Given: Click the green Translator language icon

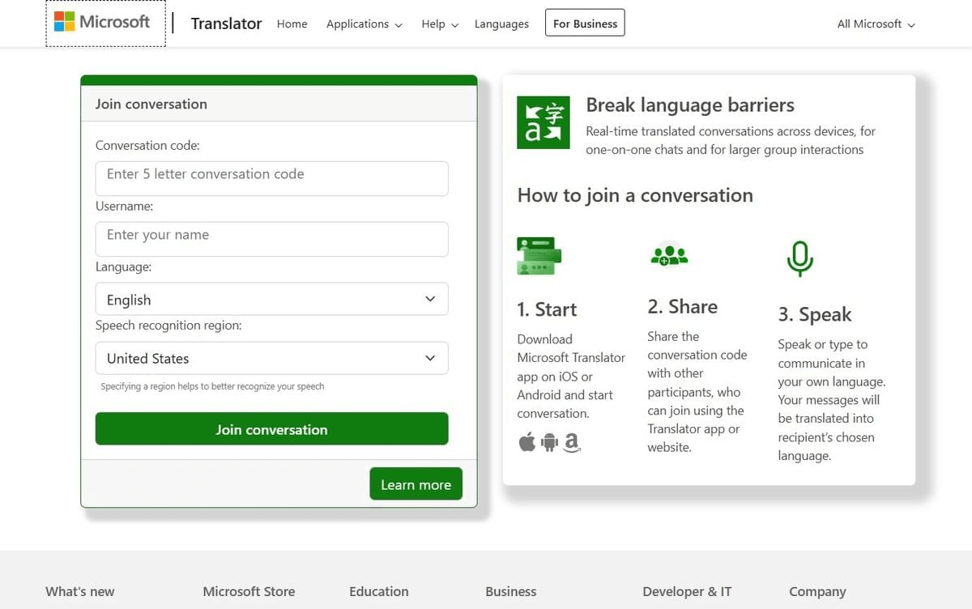Looking at the screenshot, I should click(544, 122).
